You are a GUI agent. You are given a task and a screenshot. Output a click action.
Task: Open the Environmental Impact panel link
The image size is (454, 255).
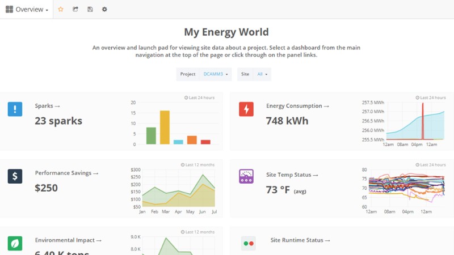pos(68,240)
